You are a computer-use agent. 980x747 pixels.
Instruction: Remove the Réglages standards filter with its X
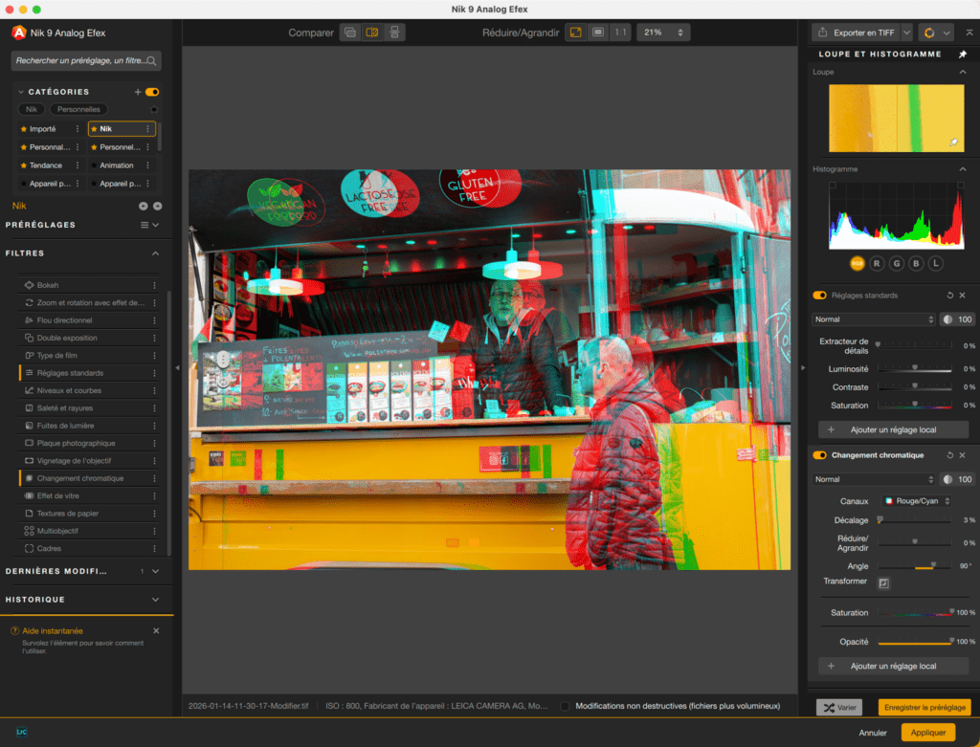click(x=962, y=295)
